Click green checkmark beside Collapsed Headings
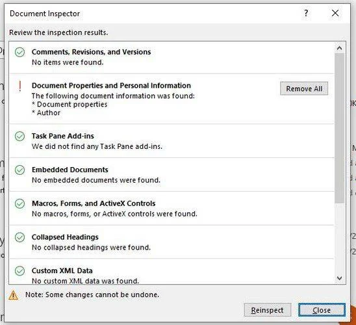Screen dimensions: 356x325 pos(19,237)
